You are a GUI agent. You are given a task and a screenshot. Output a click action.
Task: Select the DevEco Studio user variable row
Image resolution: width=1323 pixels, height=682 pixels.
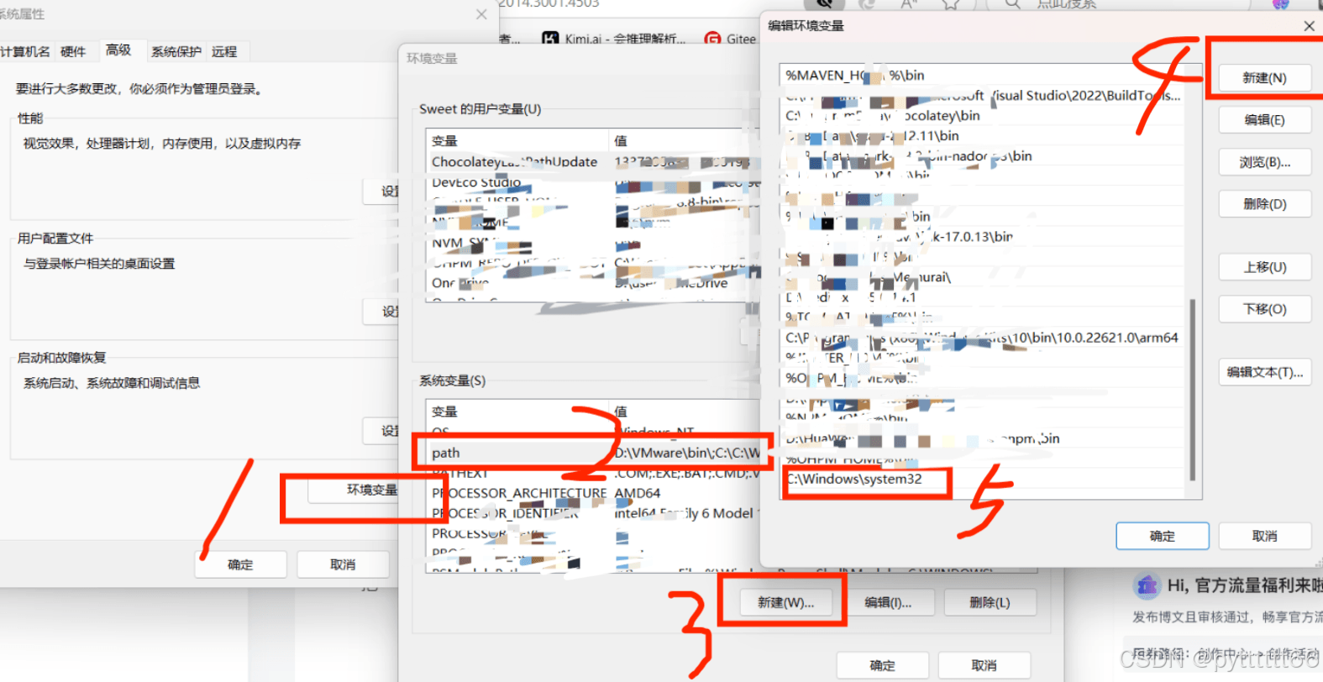click(x=595, y=182)
